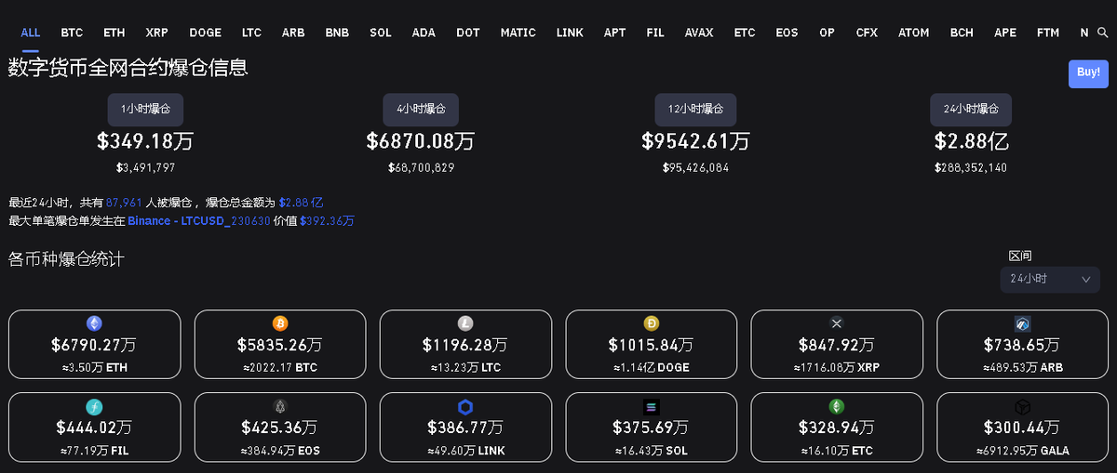This screenshot has width=1117, height=473.
Task: Click the ≈489.53万 ARB quantity text
Action: [1022, 368]
